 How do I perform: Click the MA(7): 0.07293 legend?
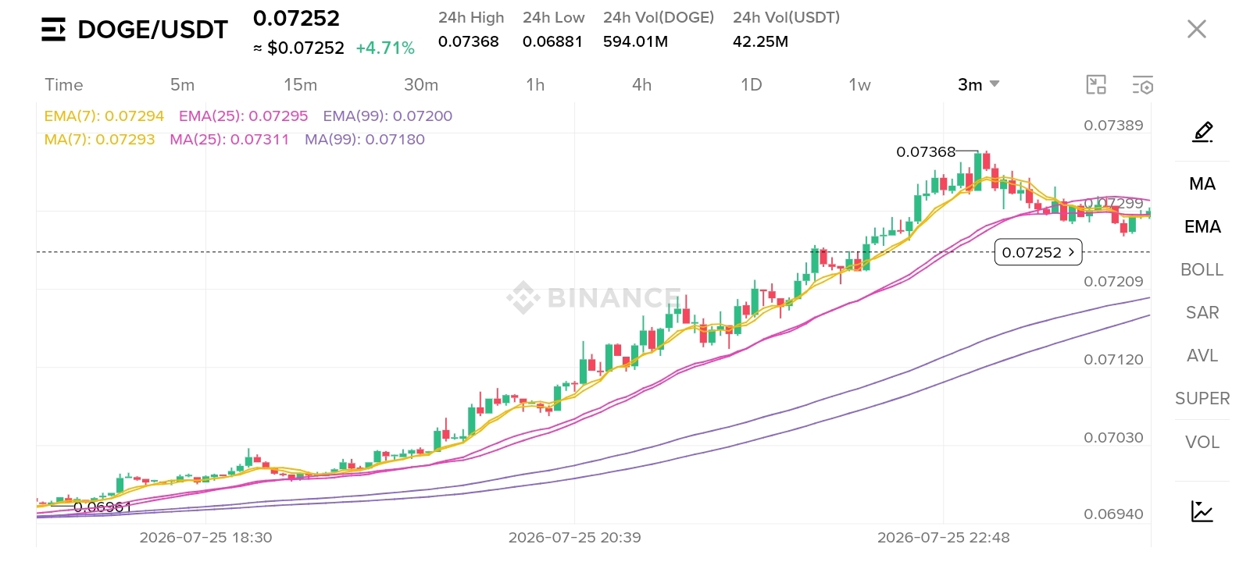pos(99,139)
